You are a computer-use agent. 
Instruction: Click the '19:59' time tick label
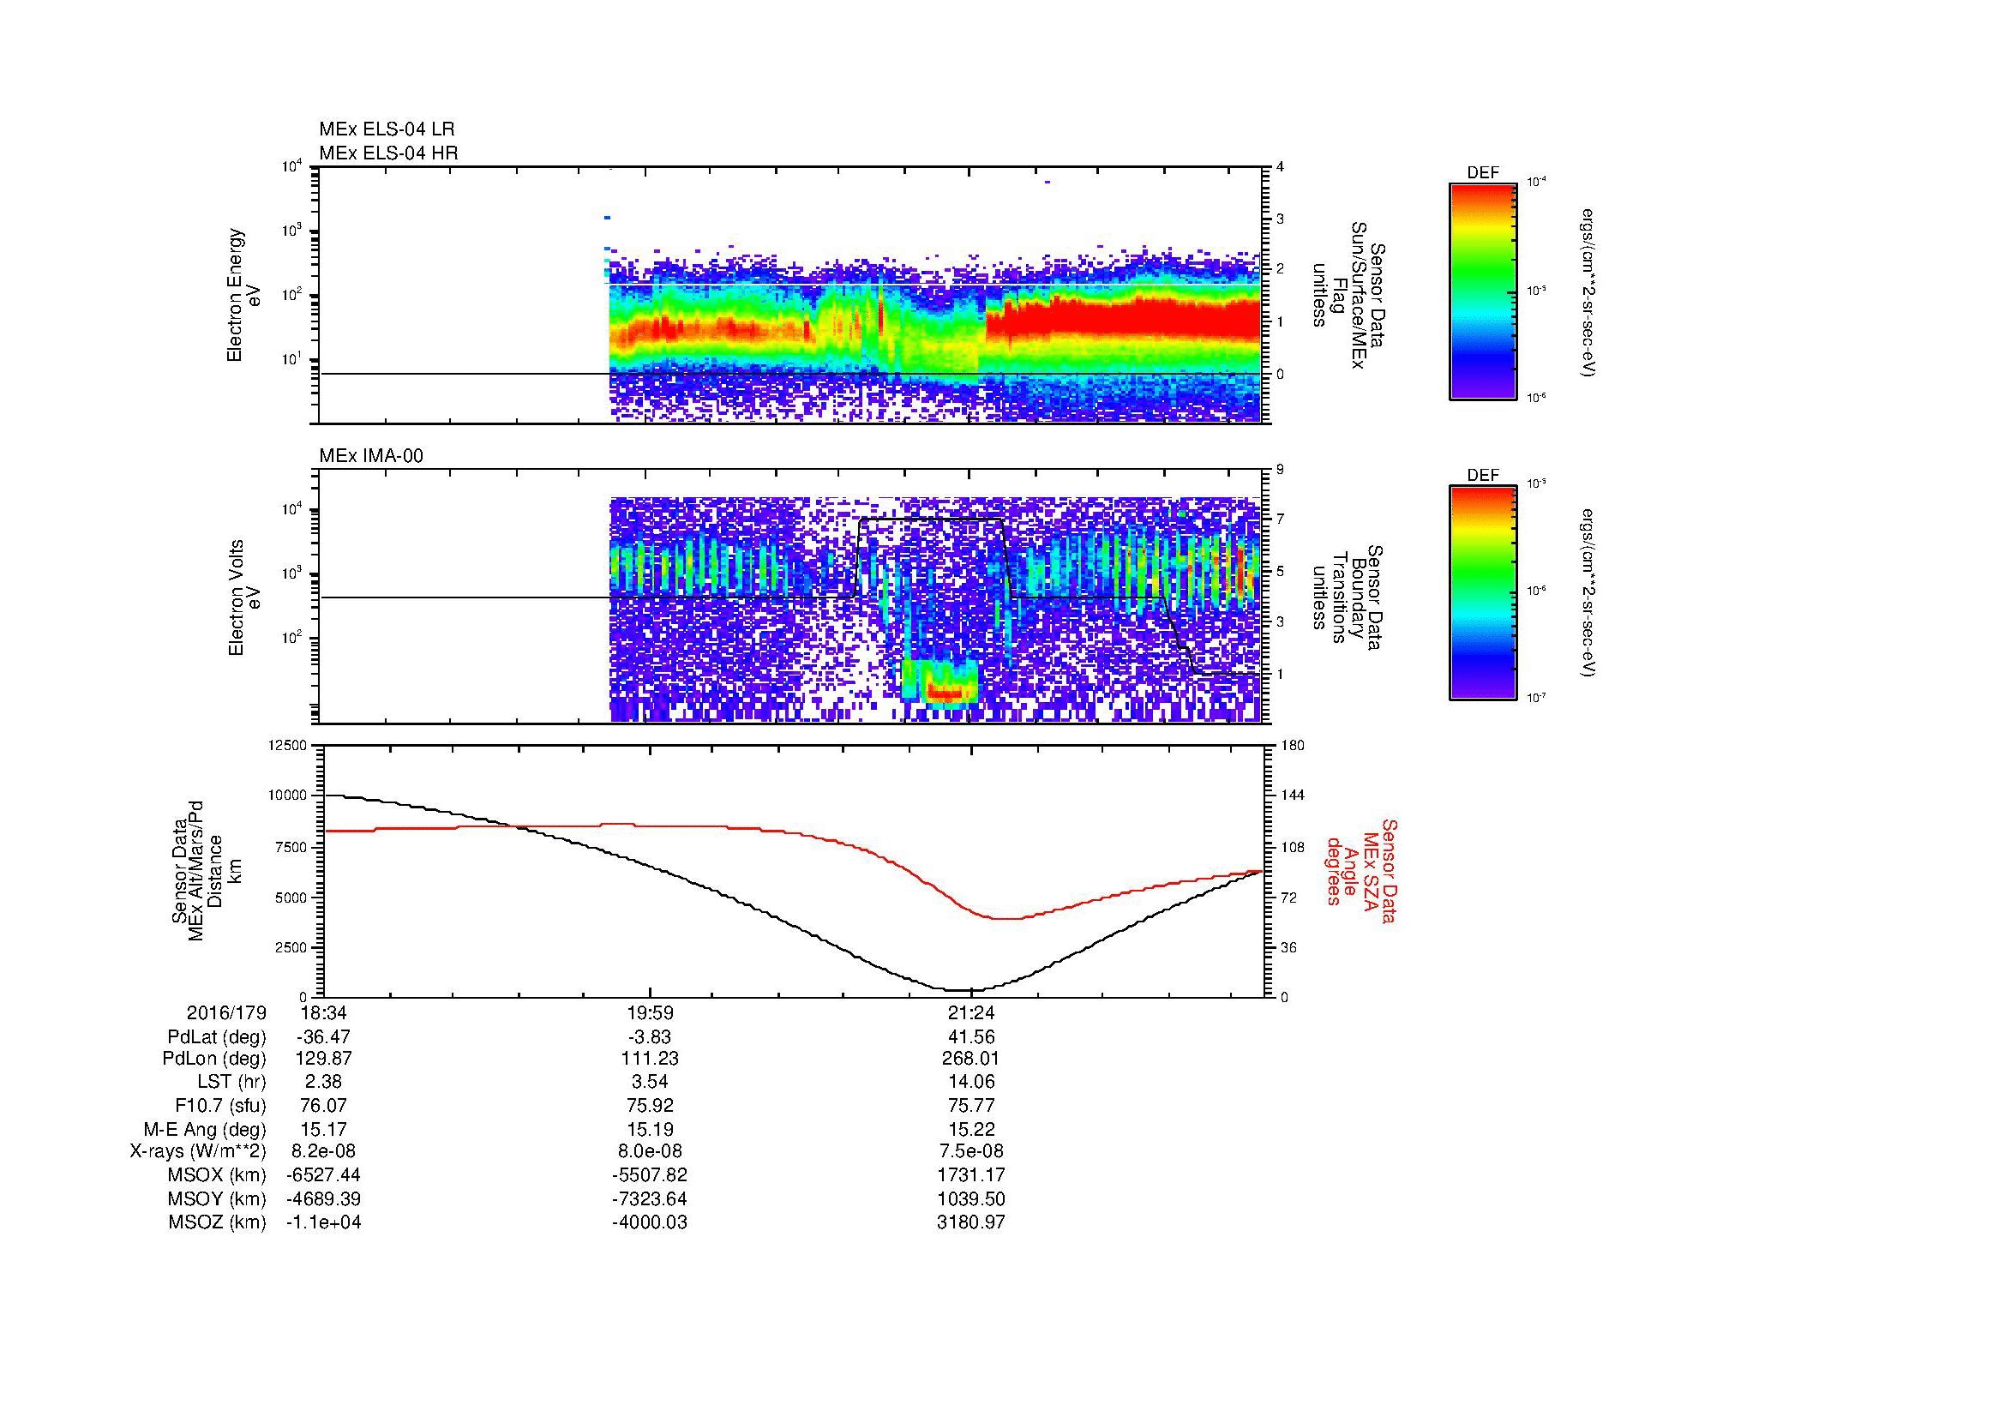tap(650, 1013)
